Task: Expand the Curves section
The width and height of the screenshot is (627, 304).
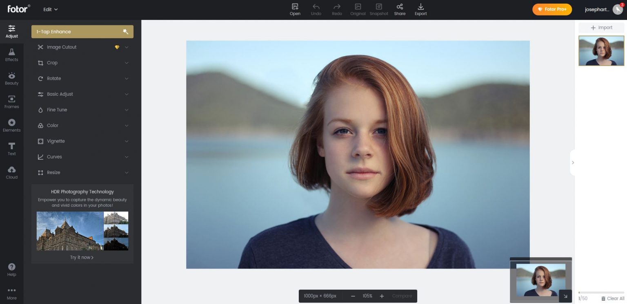Action: pos(82,157)
